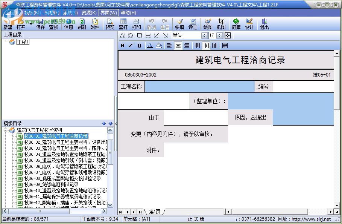
Task: Open the 附件 attachment manager
Action: coord(94,23)
